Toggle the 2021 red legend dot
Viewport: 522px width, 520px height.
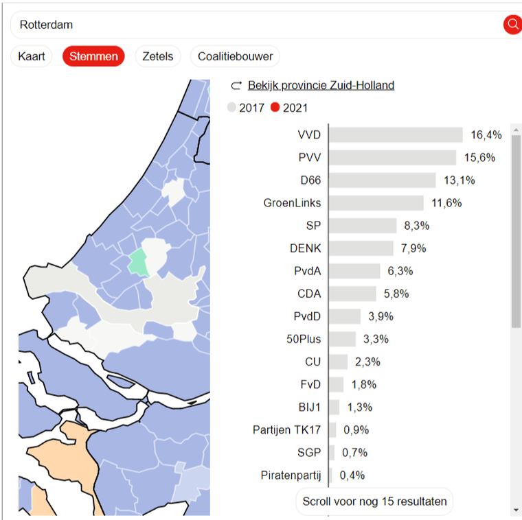point(275,108)
